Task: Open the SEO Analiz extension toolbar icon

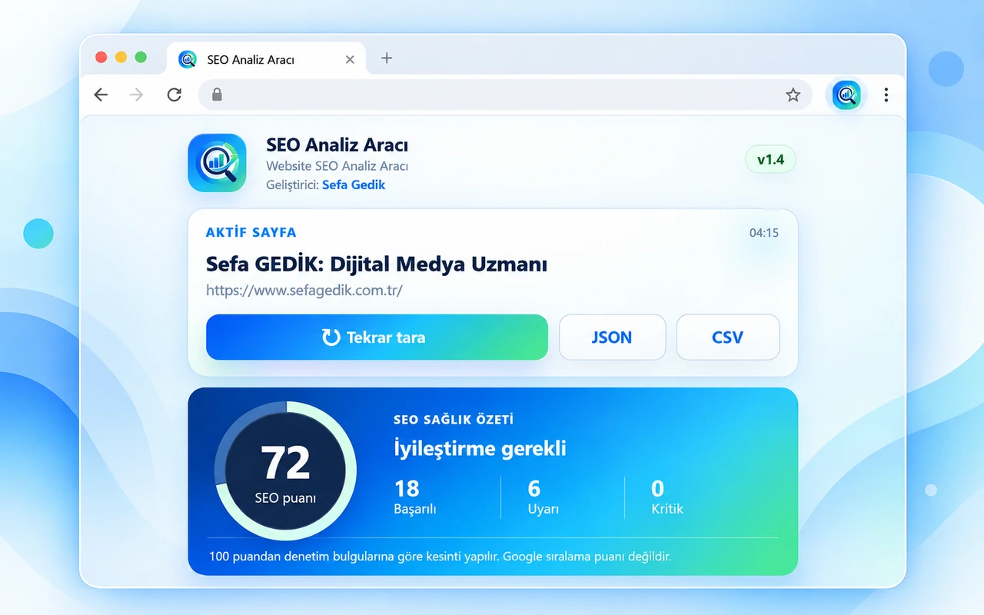Action: point(846,95)
